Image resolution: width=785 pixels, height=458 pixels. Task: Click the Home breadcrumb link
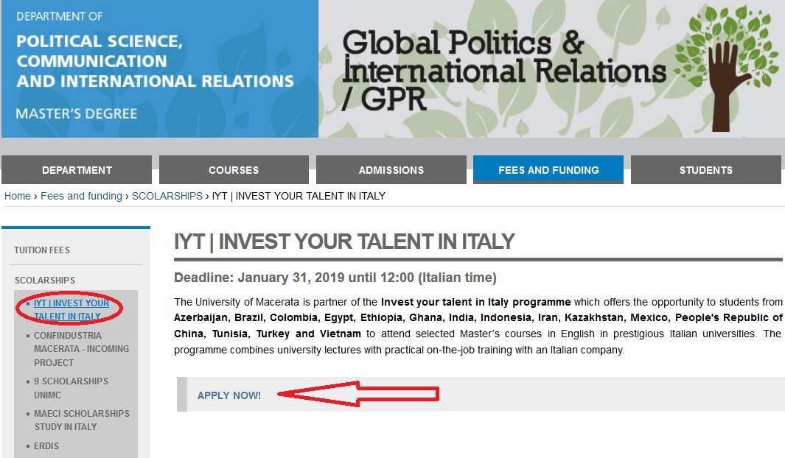18,196
